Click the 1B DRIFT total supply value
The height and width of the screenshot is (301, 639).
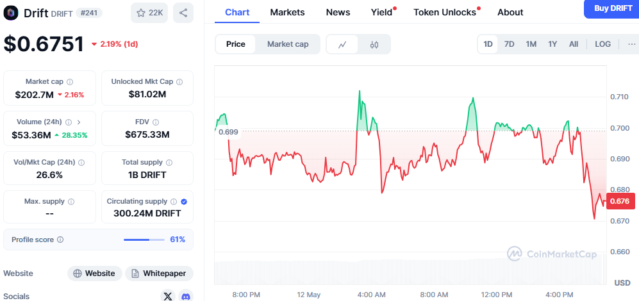(147, 175)
